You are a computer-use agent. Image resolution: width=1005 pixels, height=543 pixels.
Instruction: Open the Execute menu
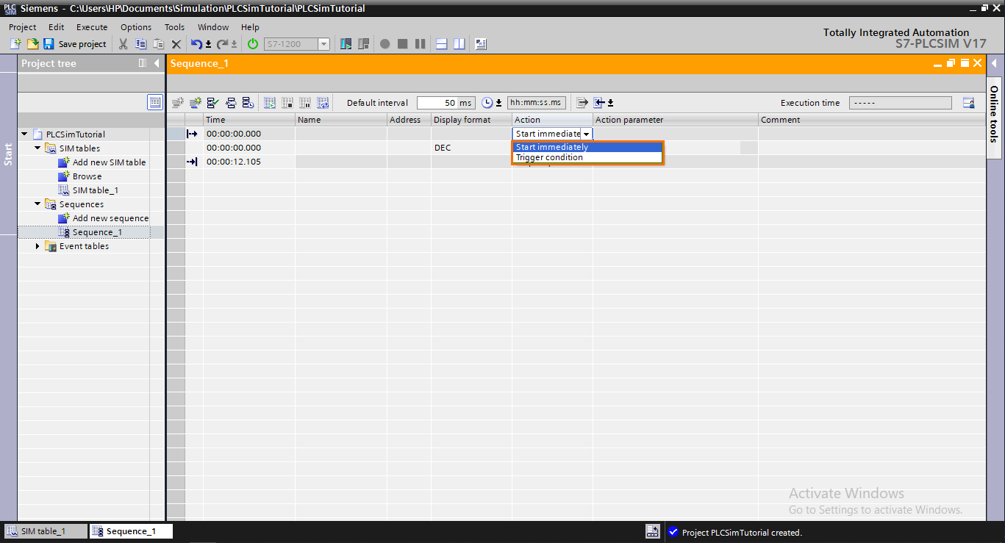(92, 27)
